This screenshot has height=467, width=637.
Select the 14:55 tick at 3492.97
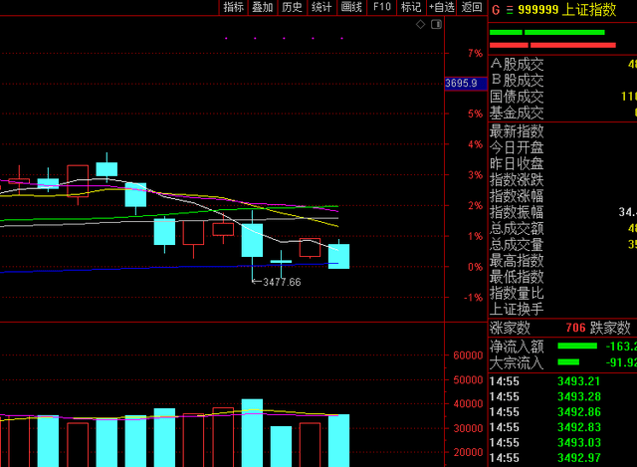tap(562, 458)
